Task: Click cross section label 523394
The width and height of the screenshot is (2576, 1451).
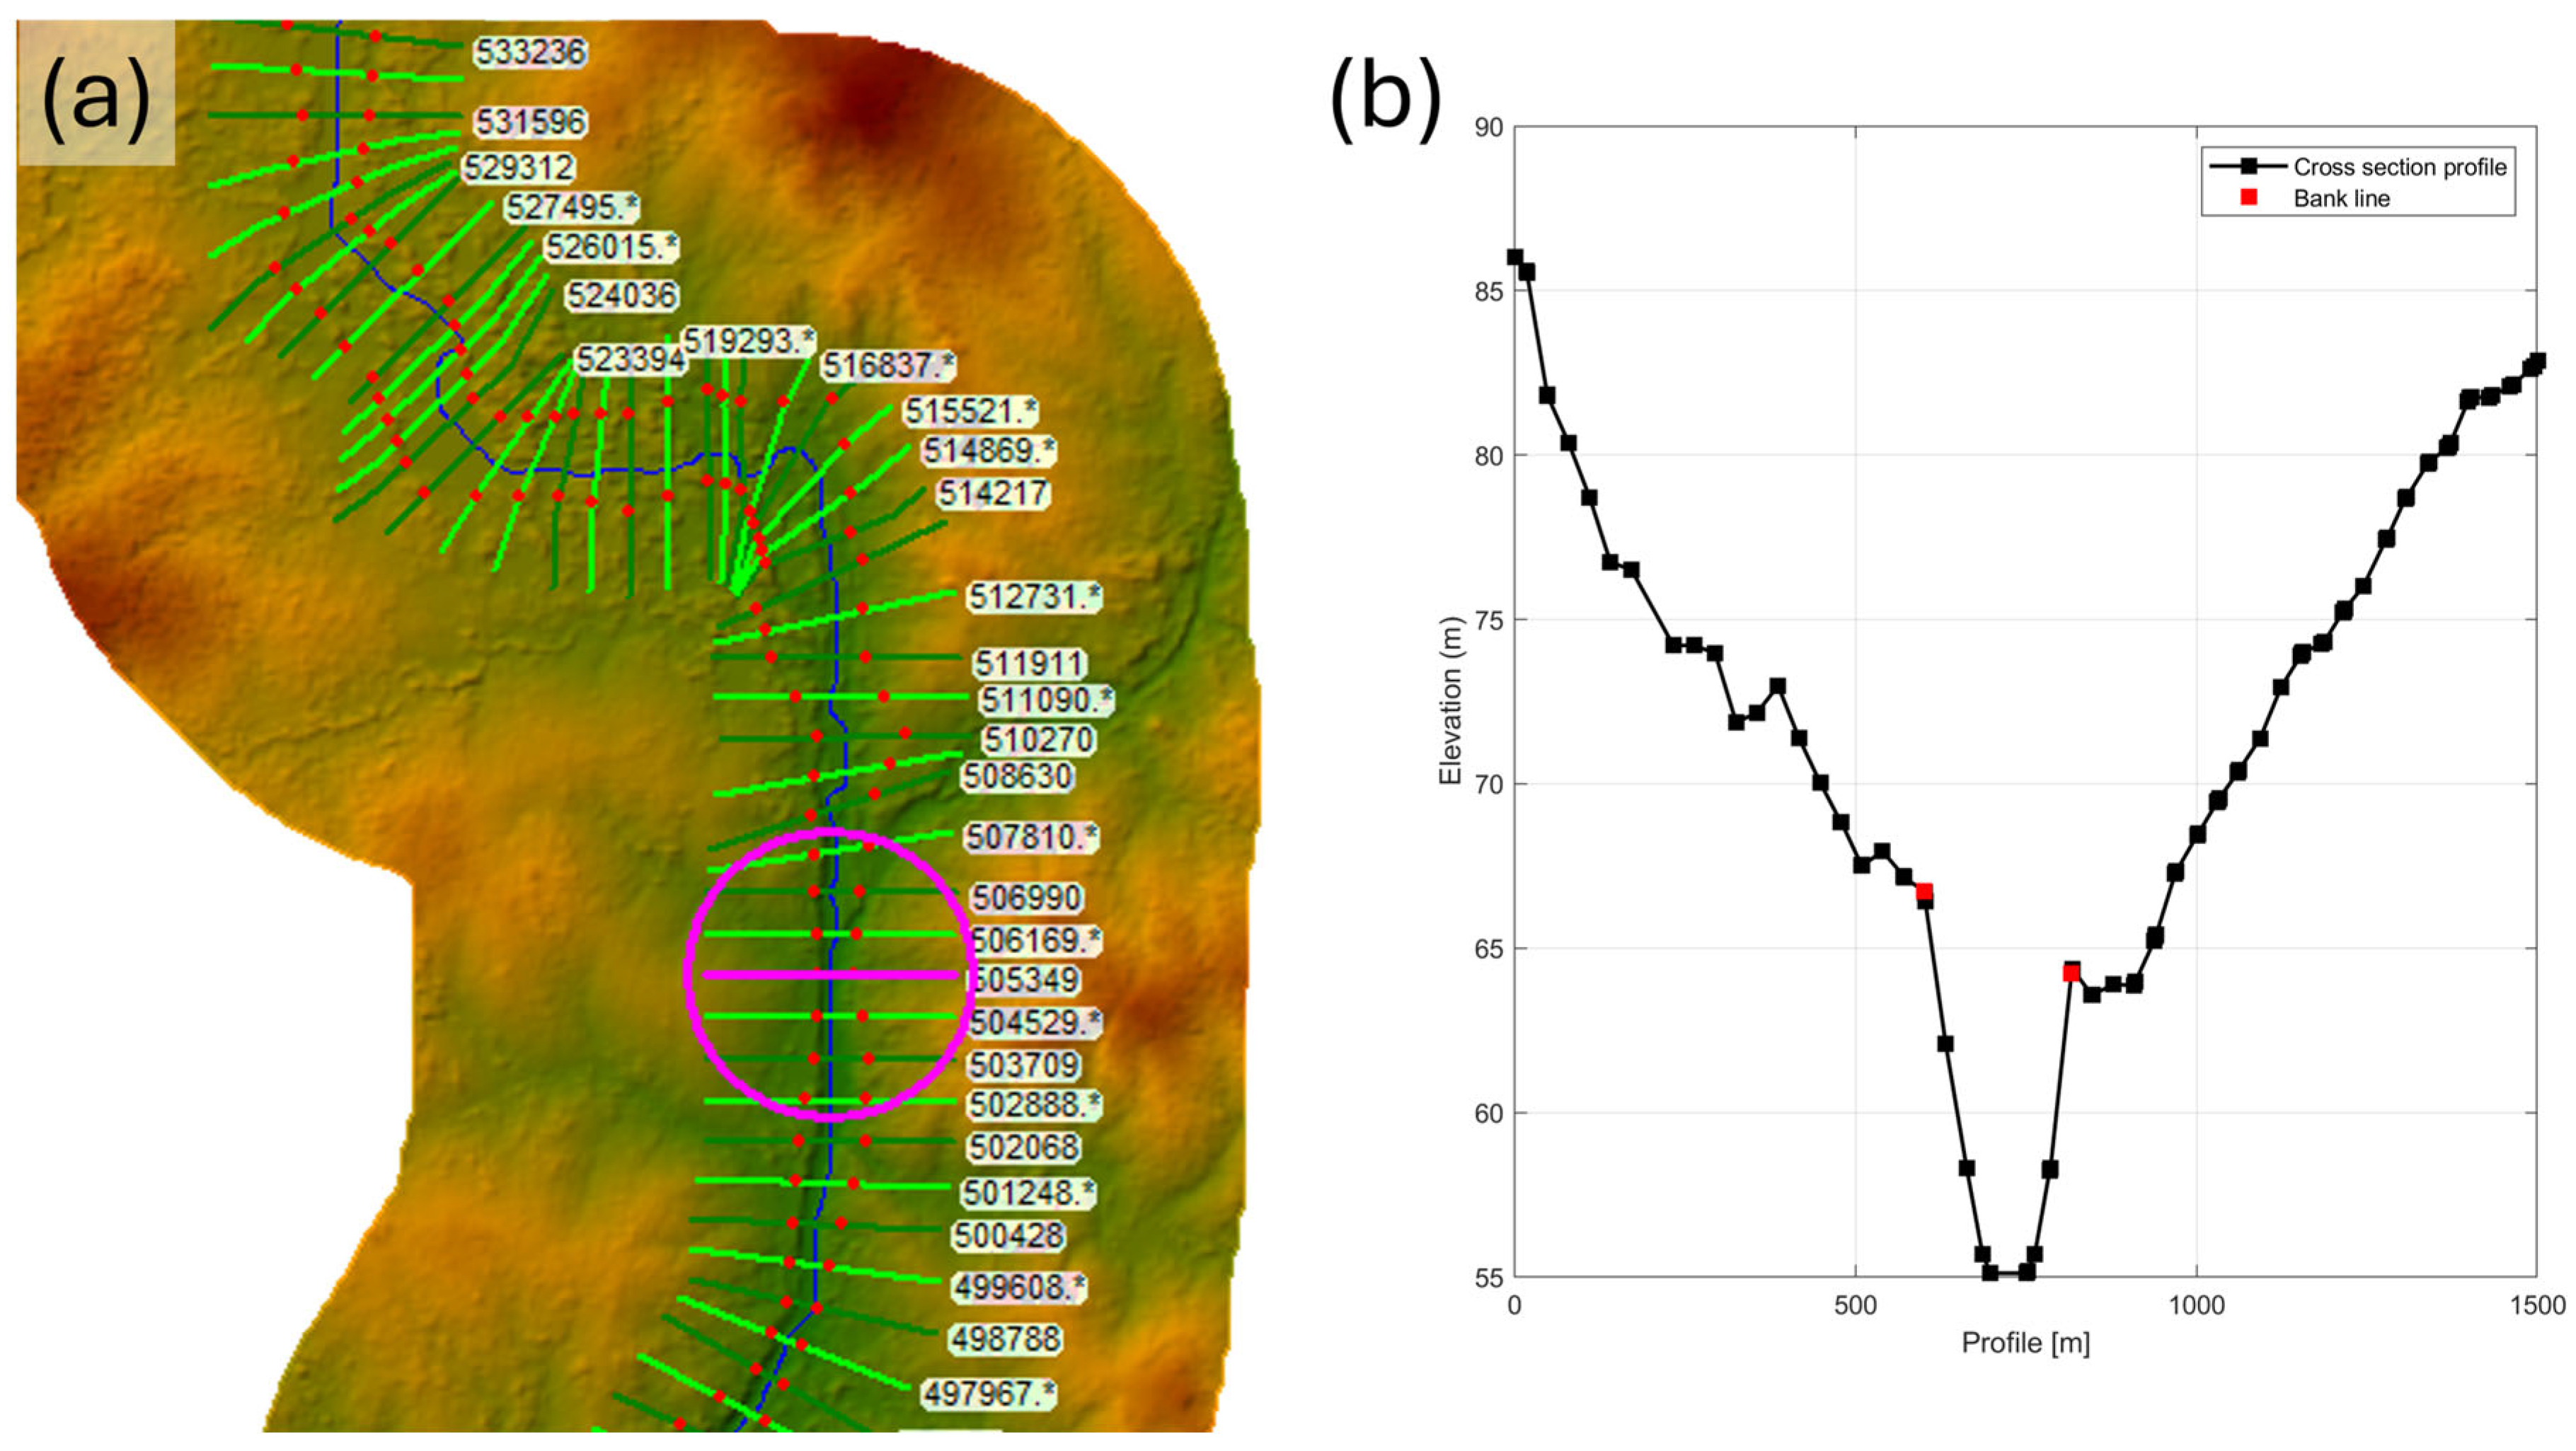Action: coord(630,359)
